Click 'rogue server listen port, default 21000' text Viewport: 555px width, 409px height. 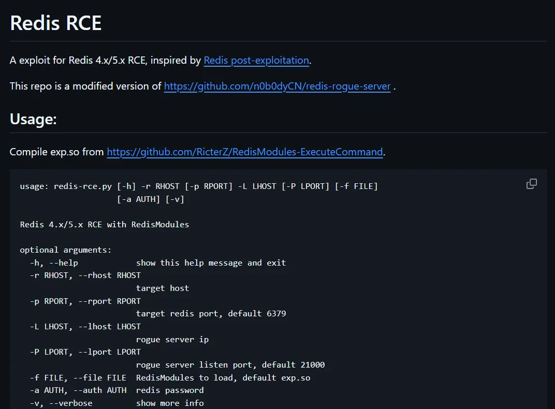[x=230, y=364]
